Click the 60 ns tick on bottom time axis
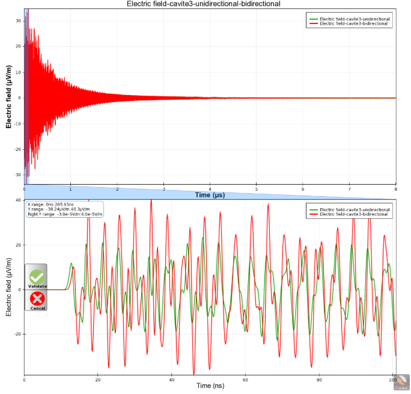 245,380
